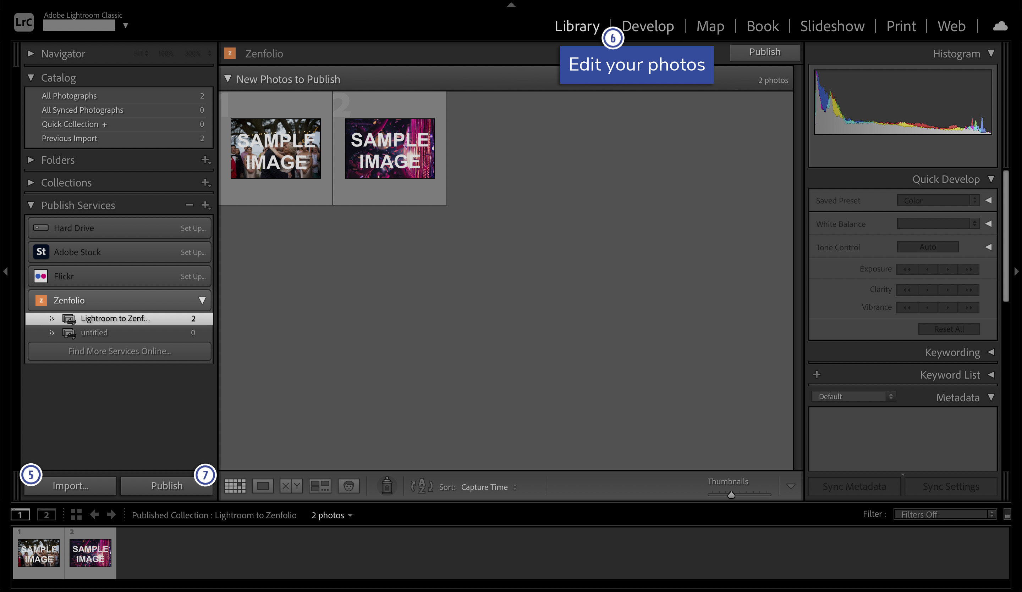Image resolution: width=1022 pixels, height=592 pixels.
Task: Click the people view icon
Action: pos(348,486)
